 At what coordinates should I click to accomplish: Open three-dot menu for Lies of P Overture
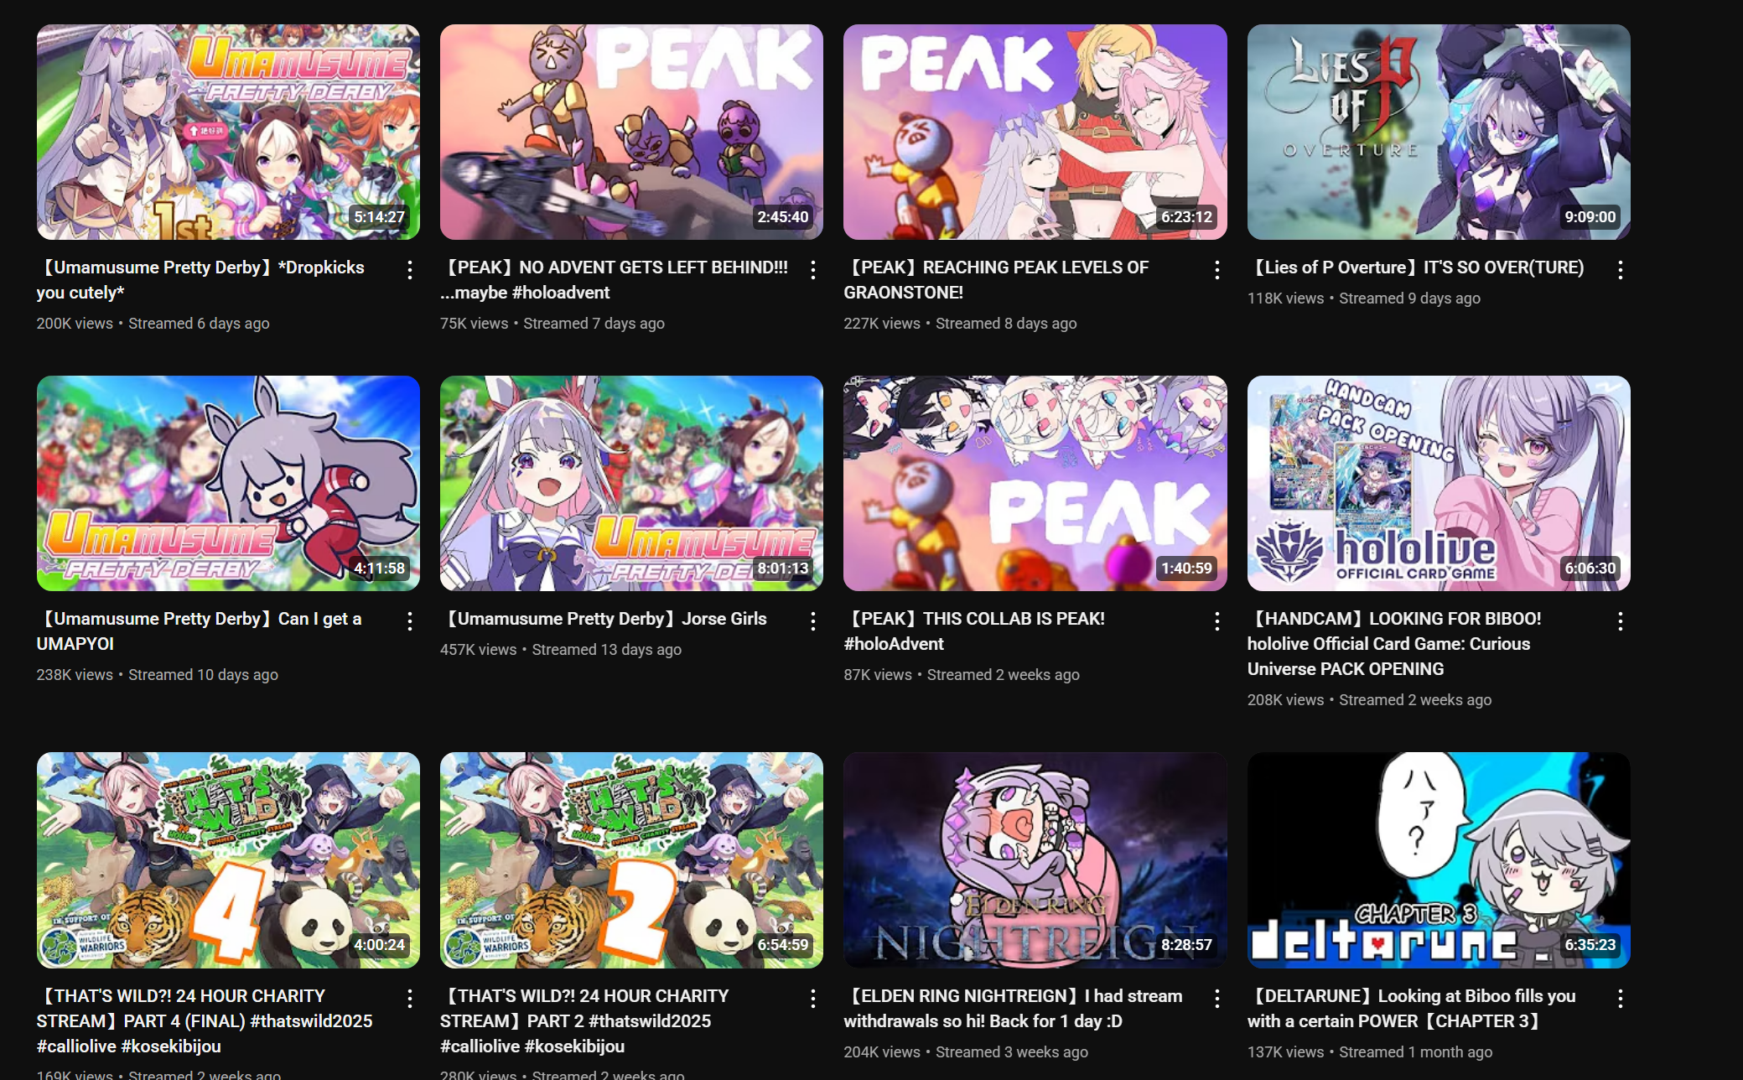pos(1620,270)
